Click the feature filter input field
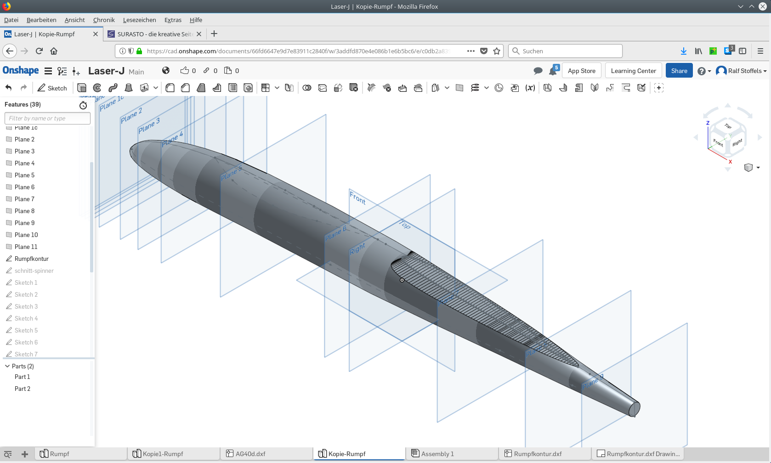771x463 pixels. click(x=47, y=118)
